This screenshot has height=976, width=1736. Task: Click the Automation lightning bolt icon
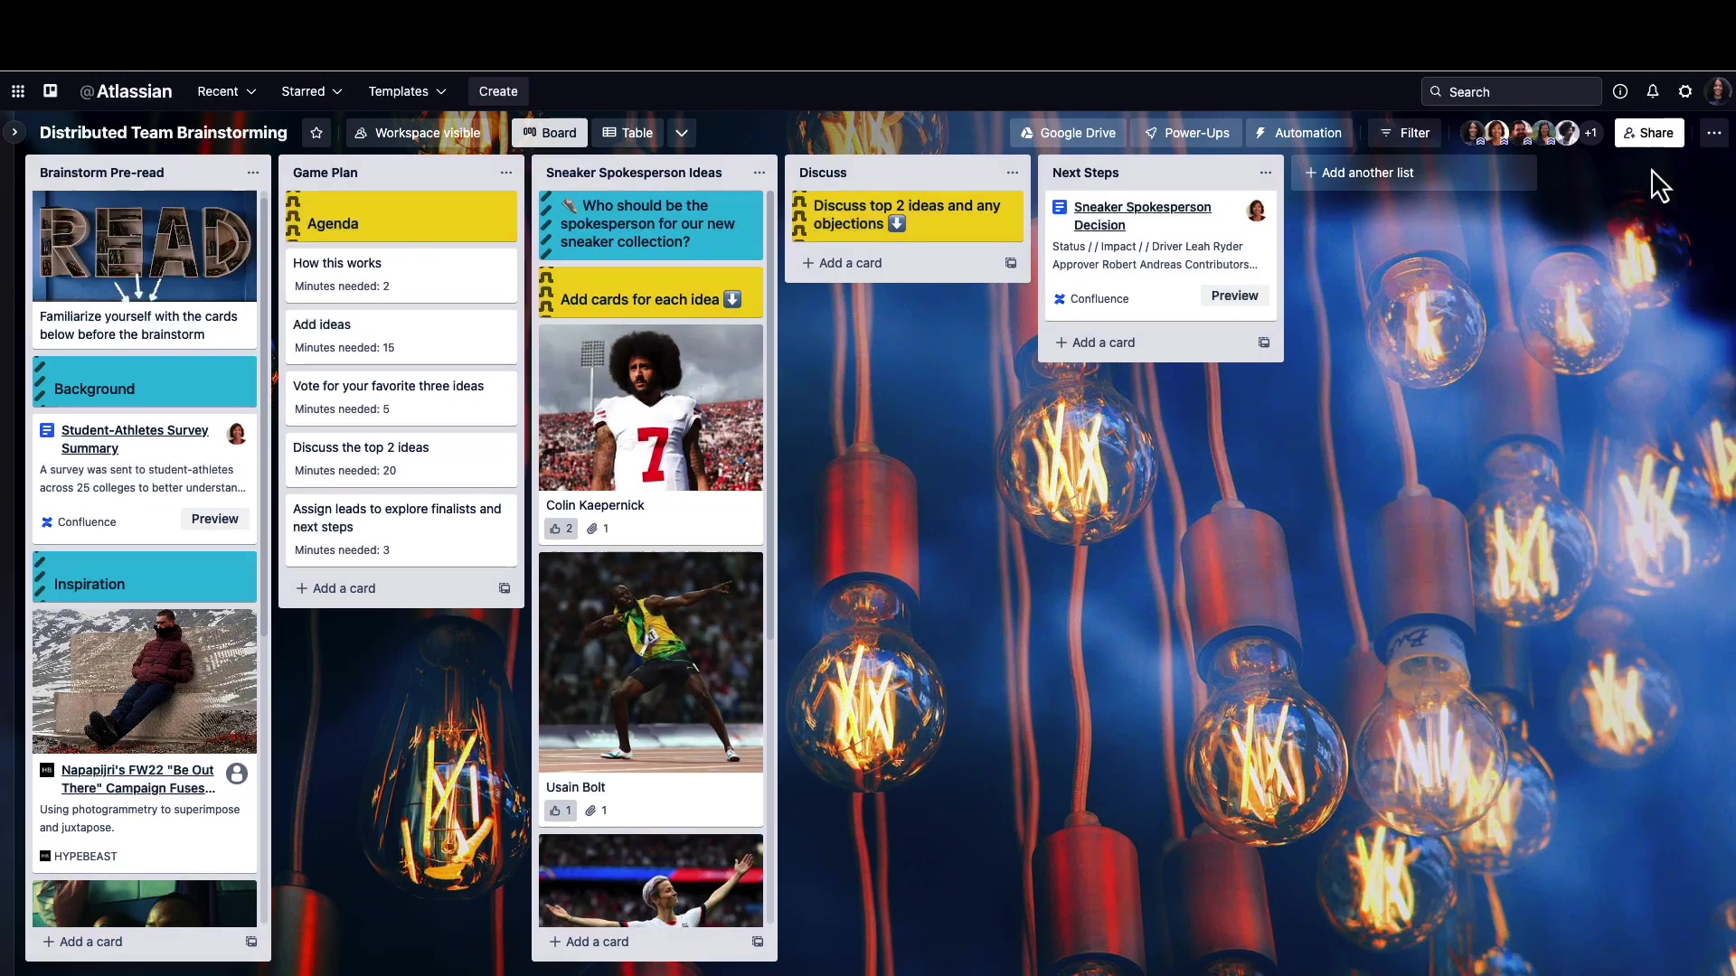1261,132
